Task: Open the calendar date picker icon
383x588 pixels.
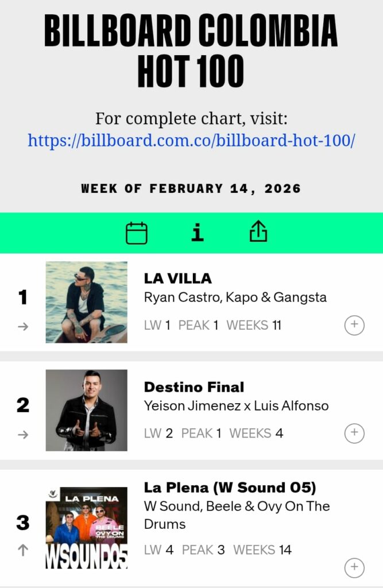Action: coord(137,233)
